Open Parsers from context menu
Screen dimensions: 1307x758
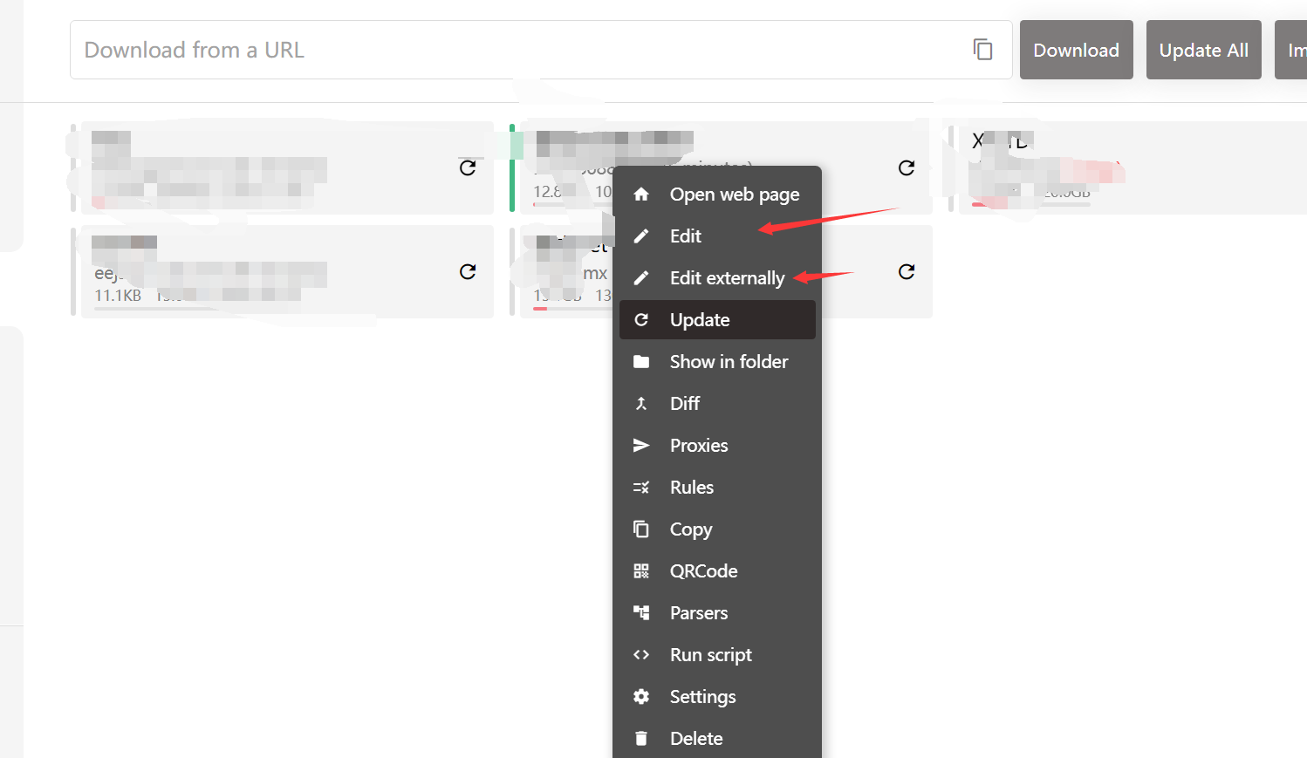point(699,613)
